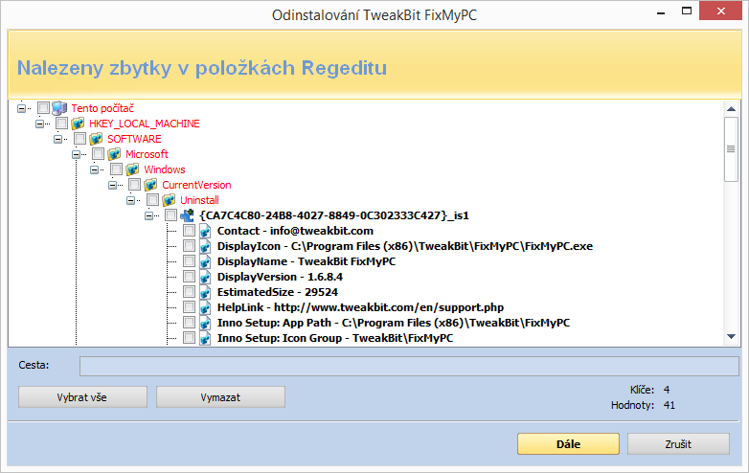The width and height of the screenshot is (749, 473).
Task: Select the HelpLink support.php row
Action: (361, 307)
